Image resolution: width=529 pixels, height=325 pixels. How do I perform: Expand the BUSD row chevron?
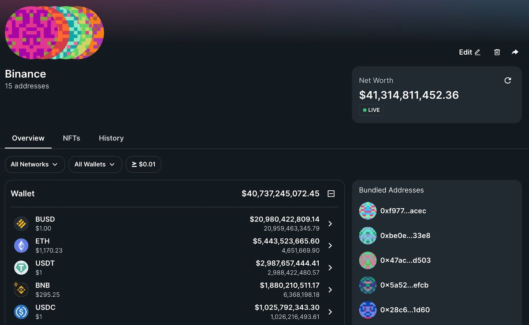(x=330, y=224)
